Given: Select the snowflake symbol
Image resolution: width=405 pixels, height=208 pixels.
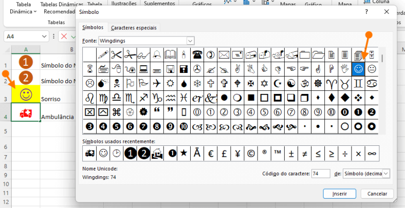Looking at the screenshot, I should 197,83.
